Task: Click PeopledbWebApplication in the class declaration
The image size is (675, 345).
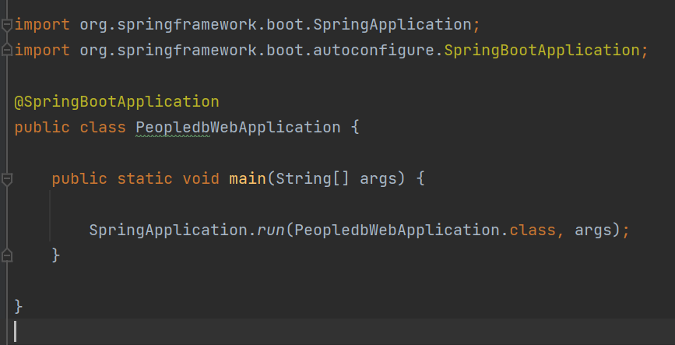Action: [238, 128]
